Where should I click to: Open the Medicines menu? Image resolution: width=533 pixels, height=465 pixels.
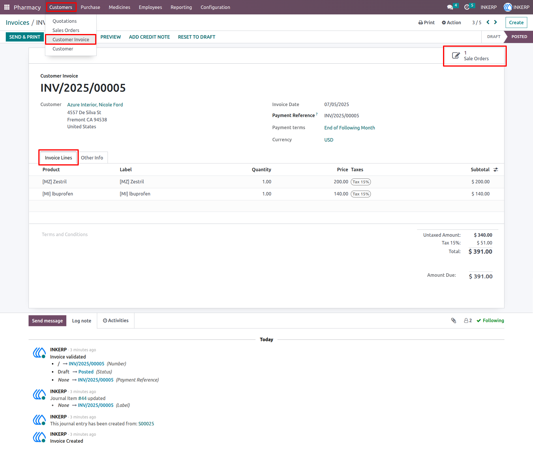119,7
